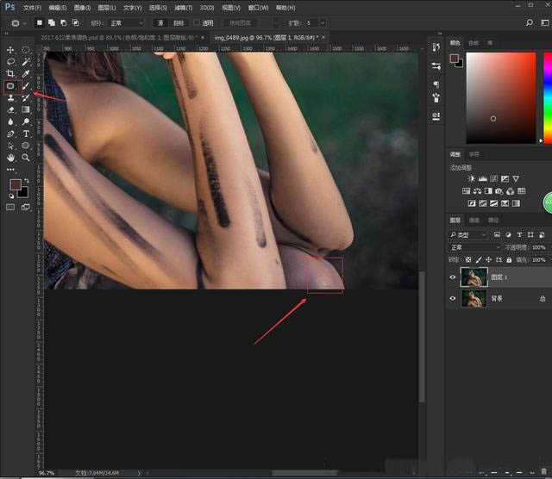552x479 pixels.
Task: Choose the Zoom tool in the toolbox
Action: coord(27,159)
